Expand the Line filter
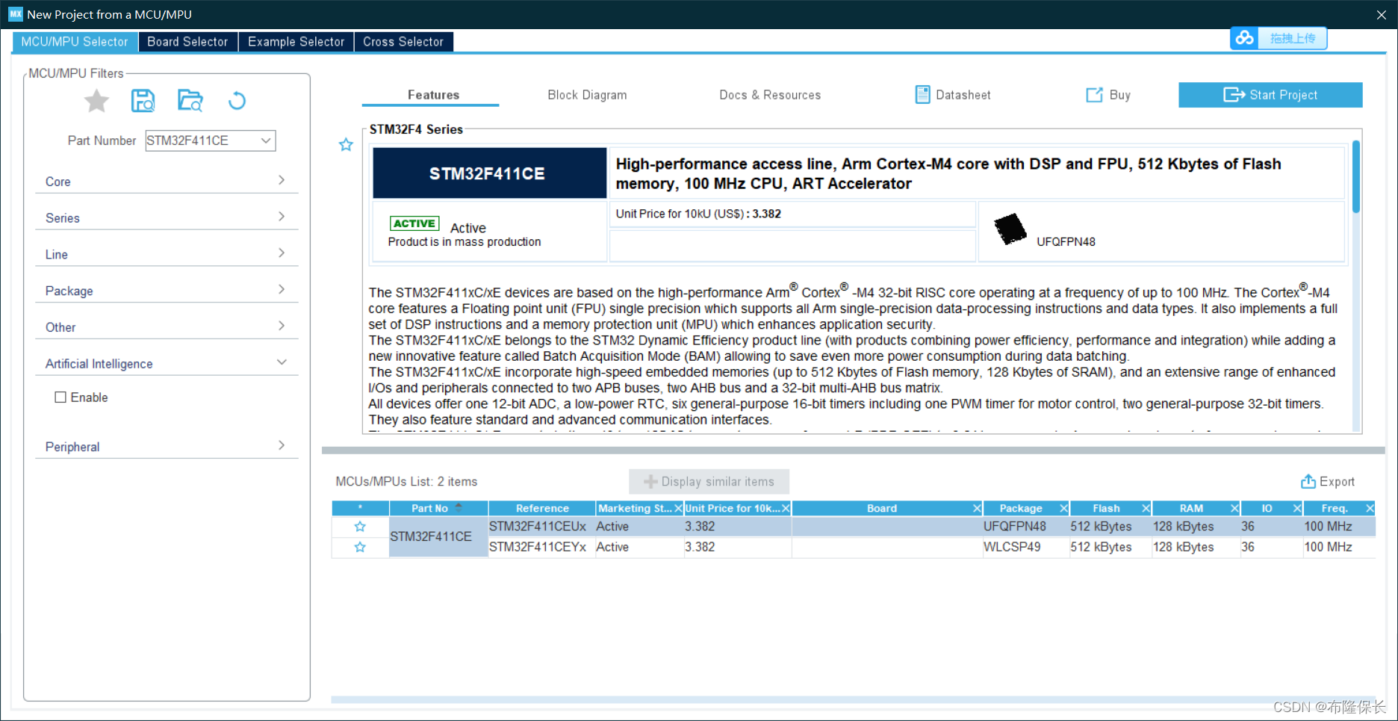Viewport: 1398px width, 721px height. point(167,254)
